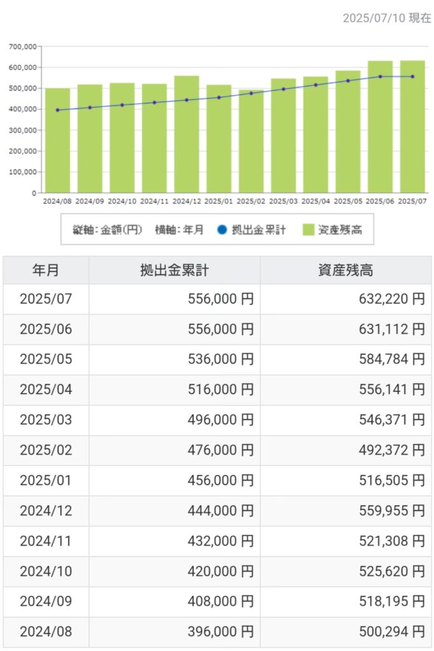Click the 2024/10 x-axis label
Screen dimensions: 434x651
(x=122, y=202)
